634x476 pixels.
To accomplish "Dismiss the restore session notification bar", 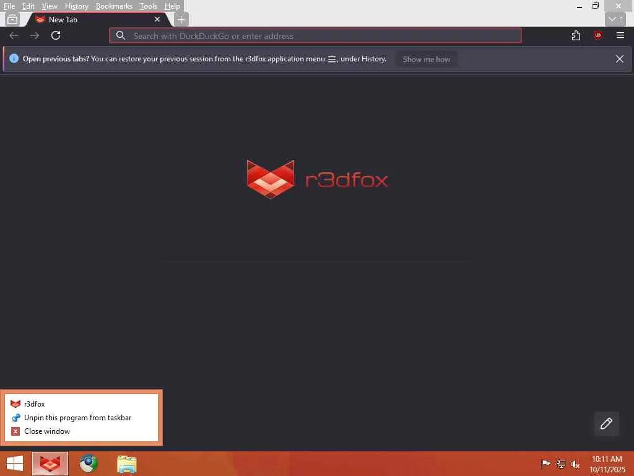I will tap(619, 59).
